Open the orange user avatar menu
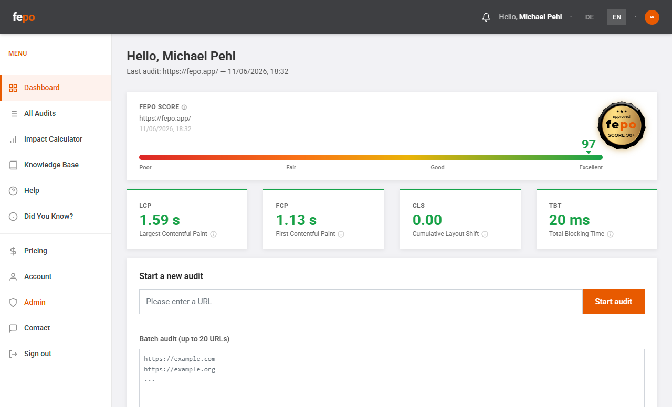The width and height of the screenshot is (672, 407). 652,17
